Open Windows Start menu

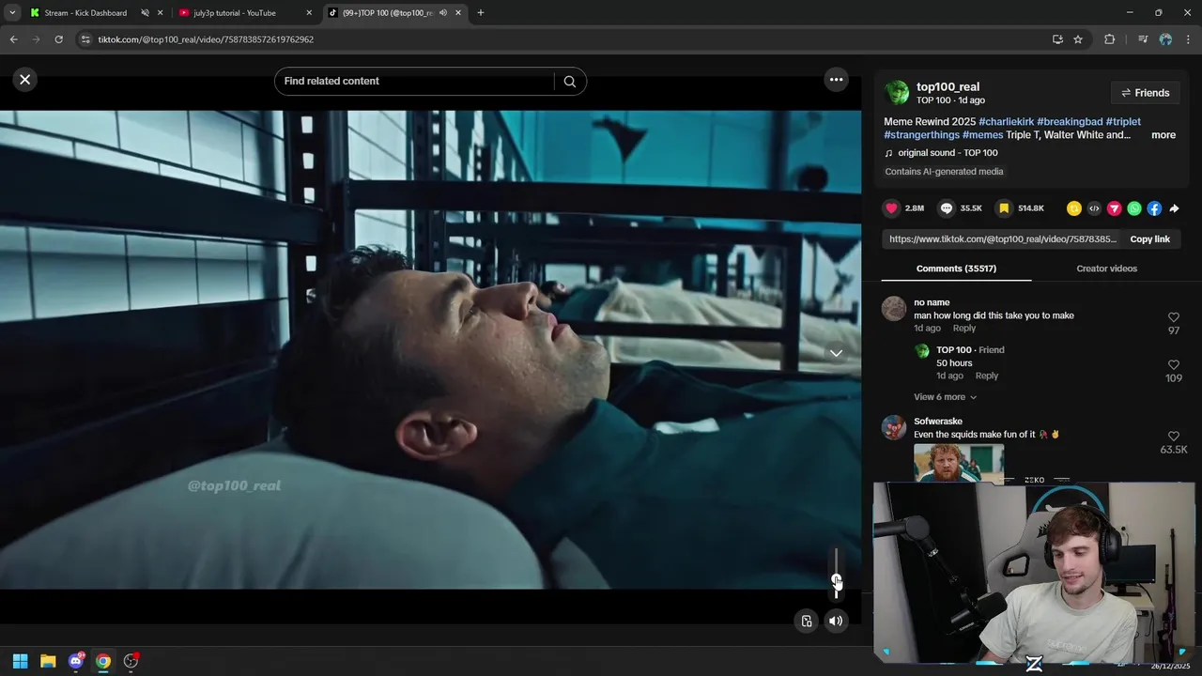coord(20,661)
